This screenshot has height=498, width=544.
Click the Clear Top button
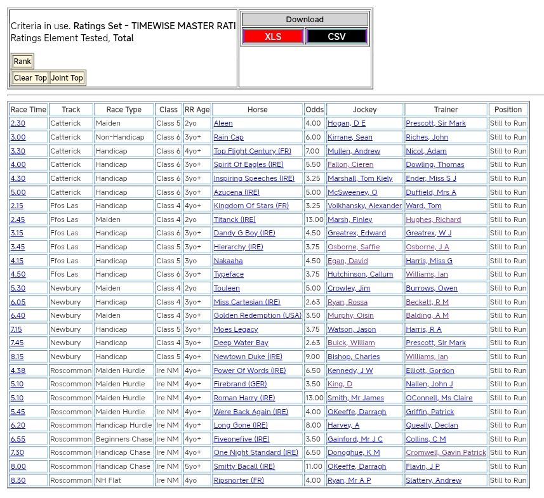point(30,78)
